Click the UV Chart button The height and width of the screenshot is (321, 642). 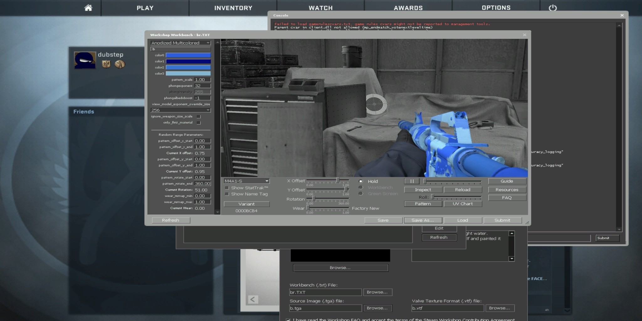pyautogui.click(x=463, y=204)
